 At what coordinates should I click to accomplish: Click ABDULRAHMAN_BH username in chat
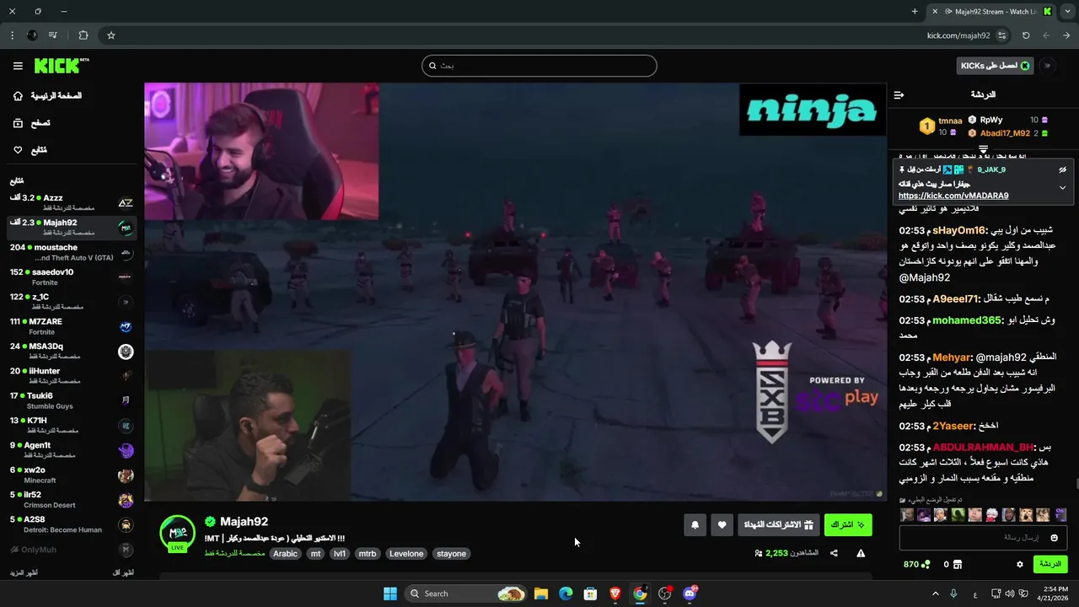coord(983,447)
